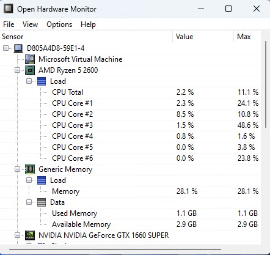270x255 pixels.
Task: Click the D805A4D8-59E1-4 computer name
Action: [56, 48]
